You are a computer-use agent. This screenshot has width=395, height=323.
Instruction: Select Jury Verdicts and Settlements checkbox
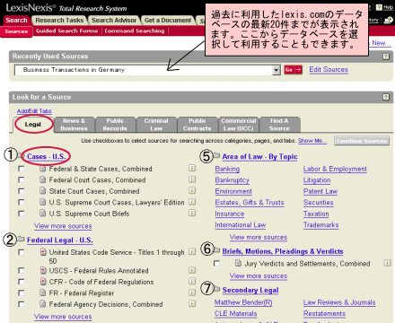point(217,264)
